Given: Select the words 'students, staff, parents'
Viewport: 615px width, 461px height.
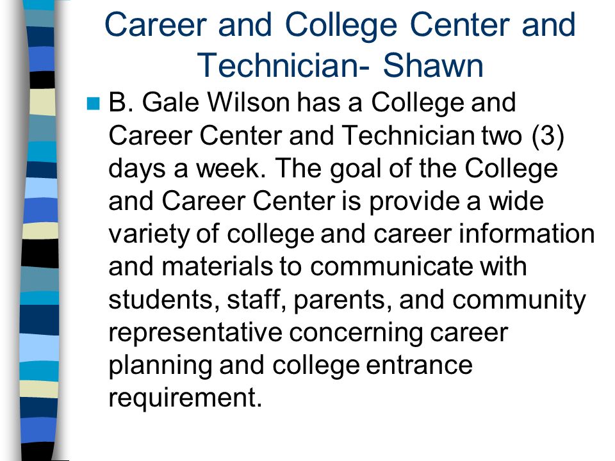Looking at the screenshot, I should point(250,300).
